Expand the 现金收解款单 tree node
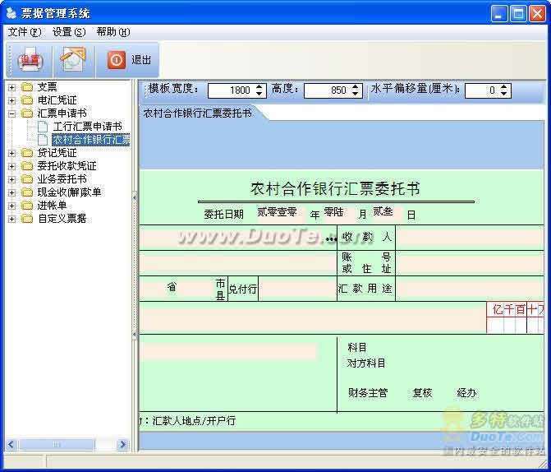The height and width of the screenshot is (472, 551). pos(12,192)
